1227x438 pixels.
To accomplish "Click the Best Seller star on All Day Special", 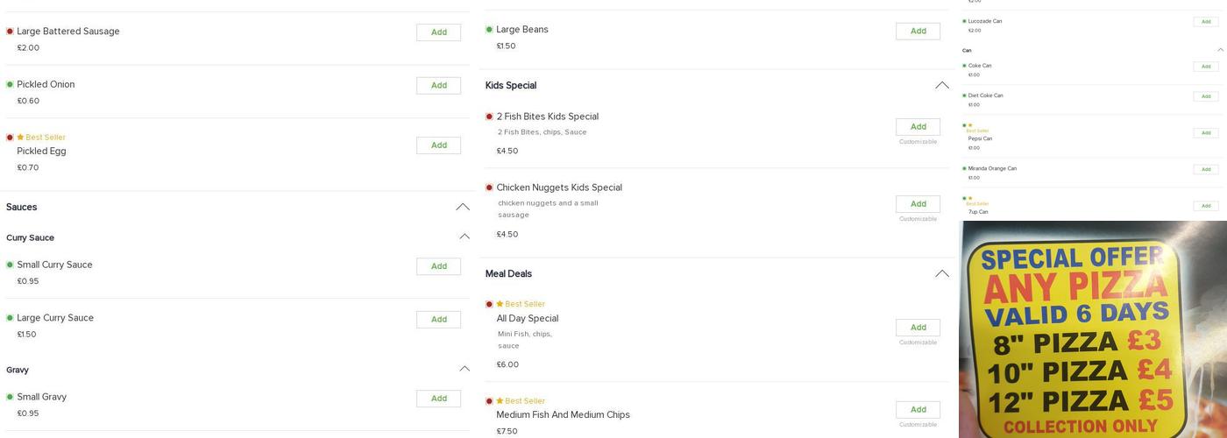I will 500,304.
